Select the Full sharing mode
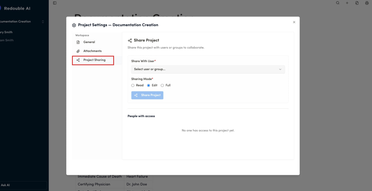 click(x=162, y=85)
